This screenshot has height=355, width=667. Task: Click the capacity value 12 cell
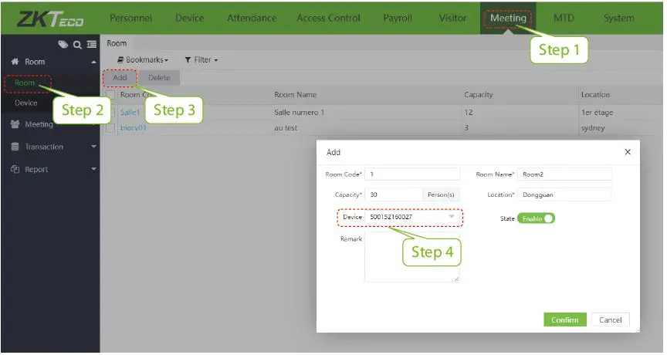tap(469, 112)
